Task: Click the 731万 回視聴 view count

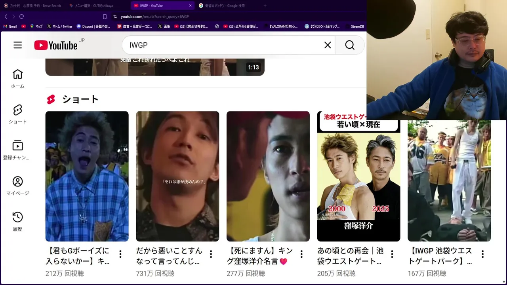Action: click(155, 274)
